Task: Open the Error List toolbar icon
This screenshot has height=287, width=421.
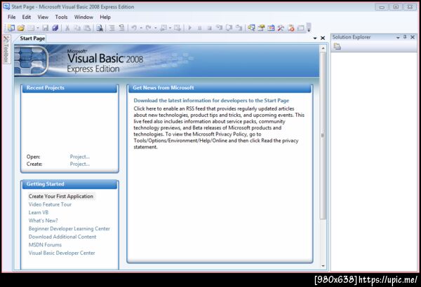Action: click(x=290, y=27)
